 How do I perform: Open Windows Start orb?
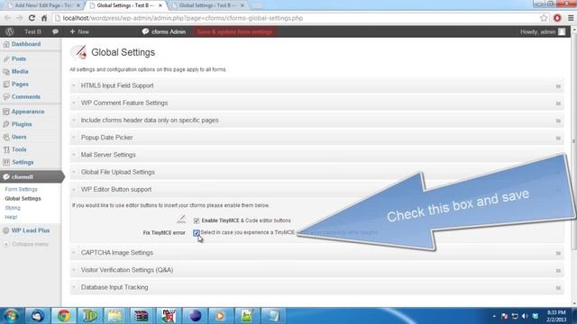tap(11, 316)
